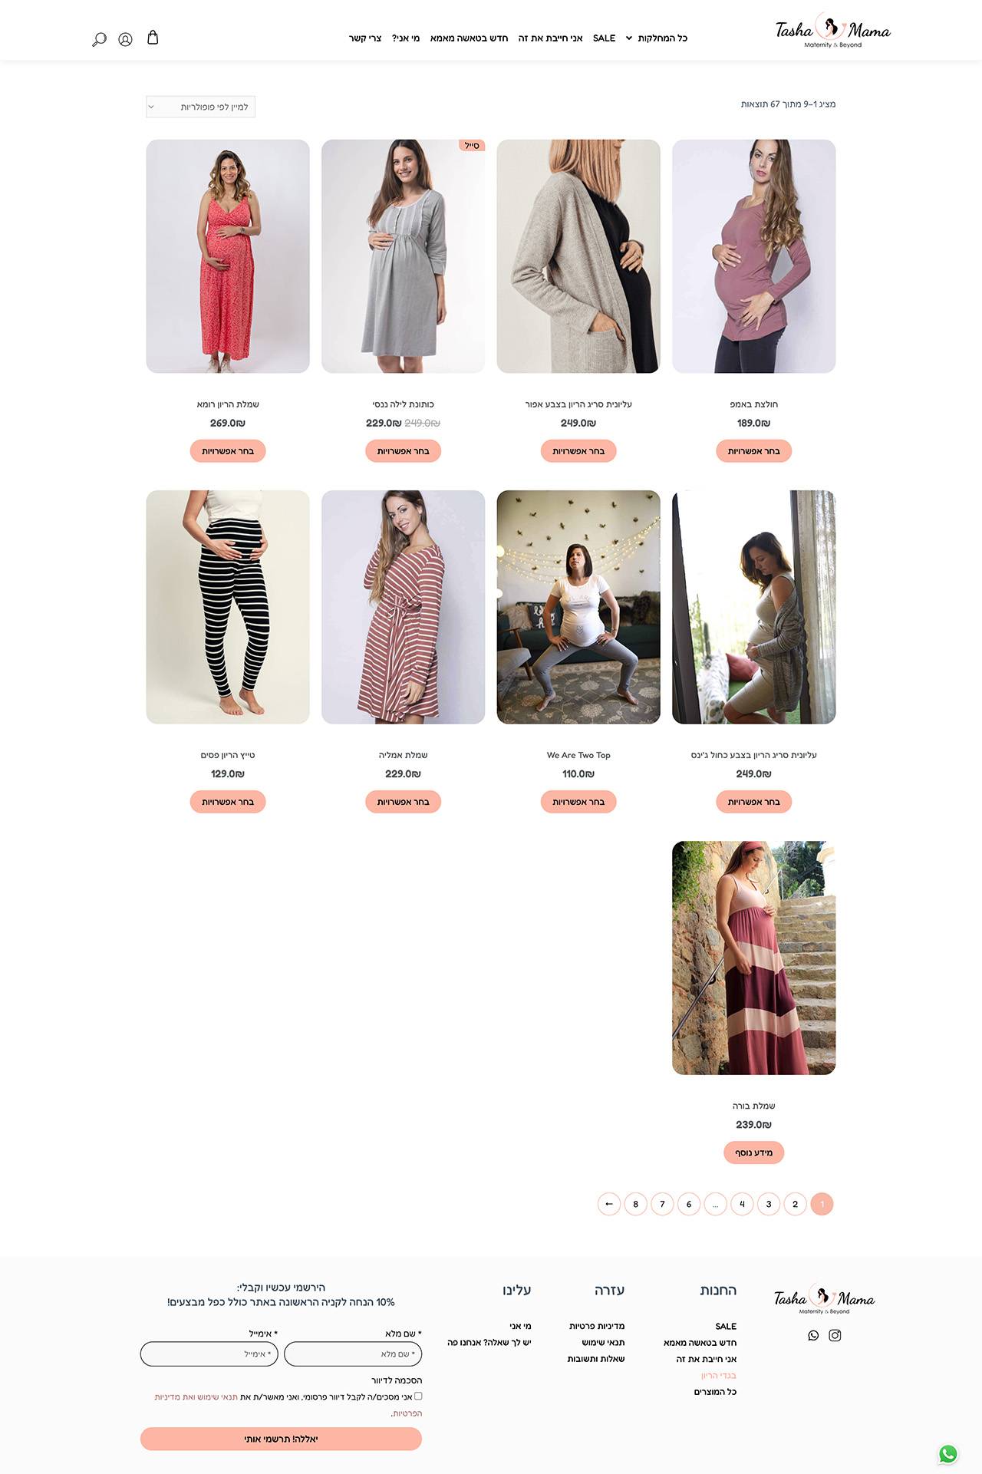Open the striped maternity leggings product image
This screenshot has width=982, height=1474.
point(228,607)
